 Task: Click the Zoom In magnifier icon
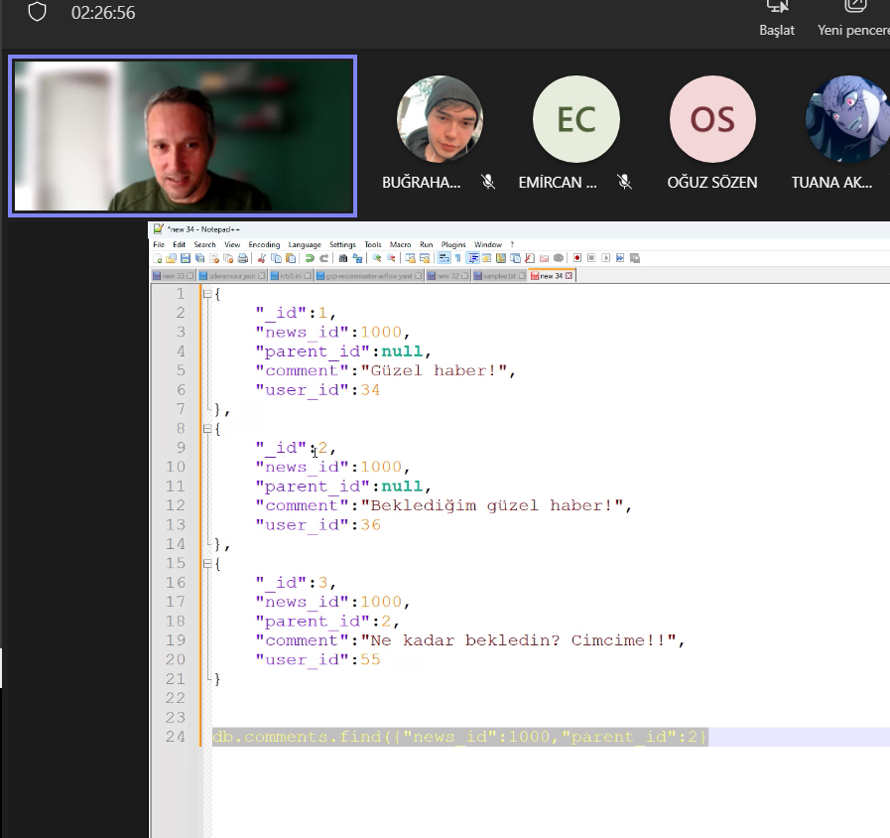click(377, 258)
